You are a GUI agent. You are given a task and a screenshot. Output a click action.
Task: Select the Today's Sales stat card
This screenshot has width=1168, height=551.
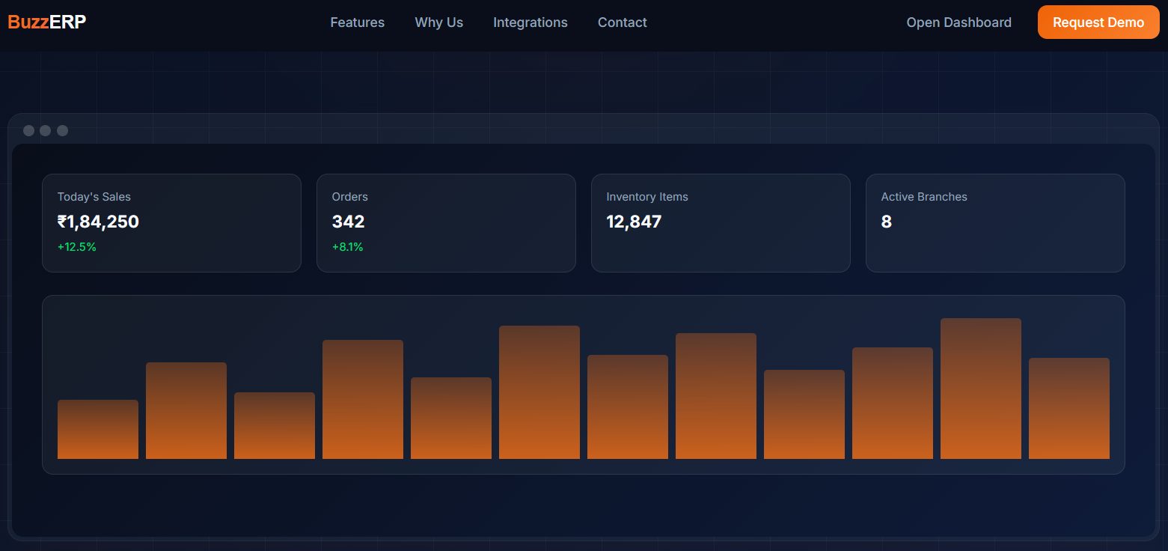pos(171,223)
